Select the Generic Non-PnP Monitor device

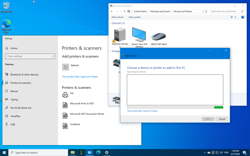139,36
